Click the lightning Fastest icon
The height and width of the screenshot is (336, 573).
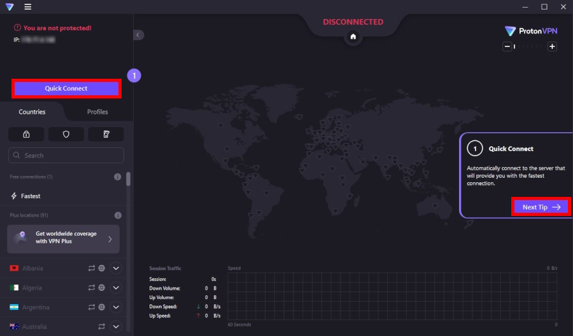click(14, 196)
